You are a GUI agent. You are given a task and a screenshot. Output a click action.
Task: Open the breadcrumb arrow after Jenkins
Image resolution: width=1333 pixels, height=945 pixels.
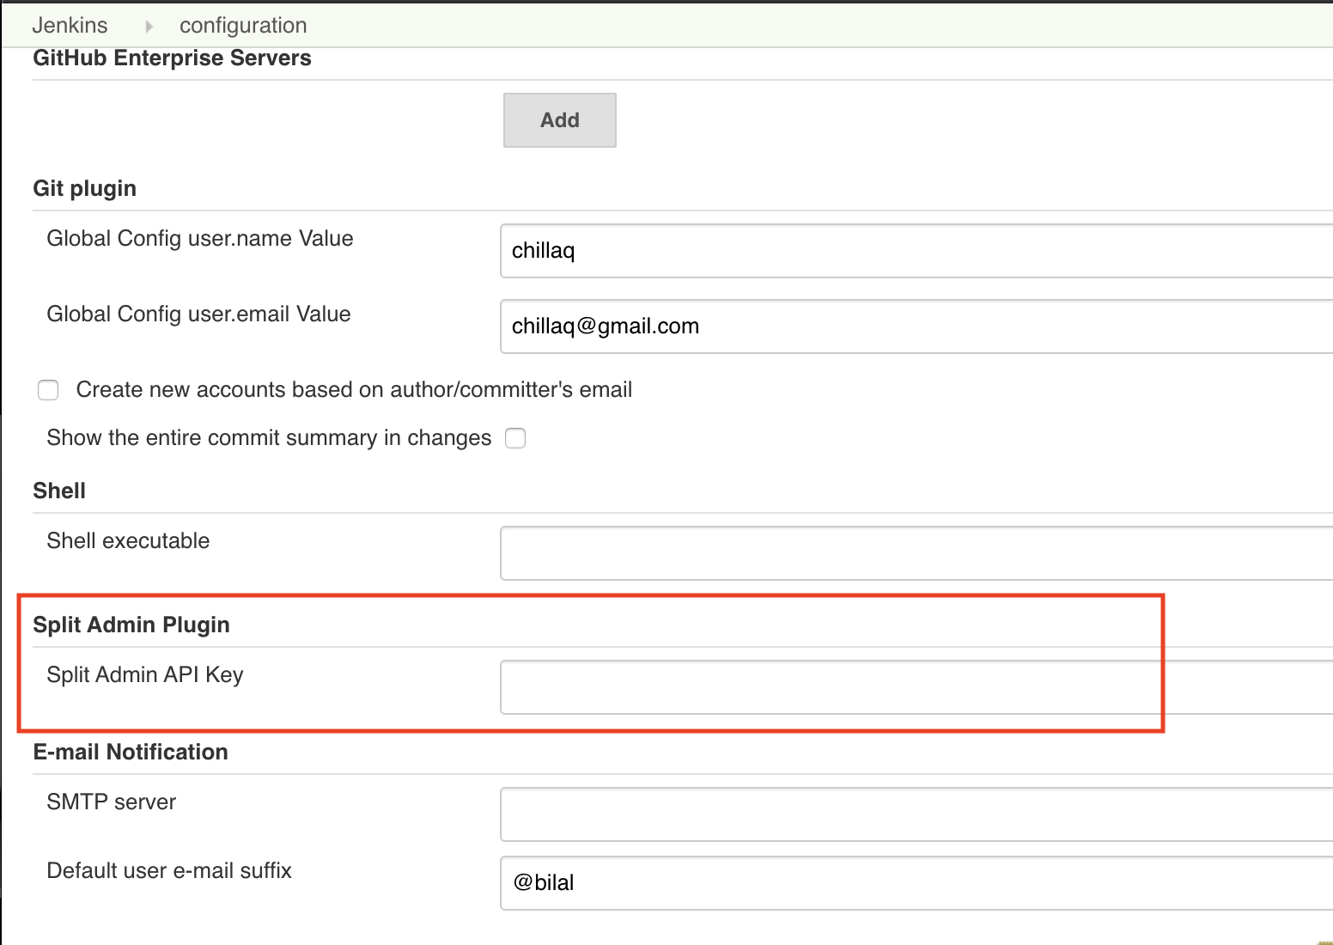tap(149, 27)
